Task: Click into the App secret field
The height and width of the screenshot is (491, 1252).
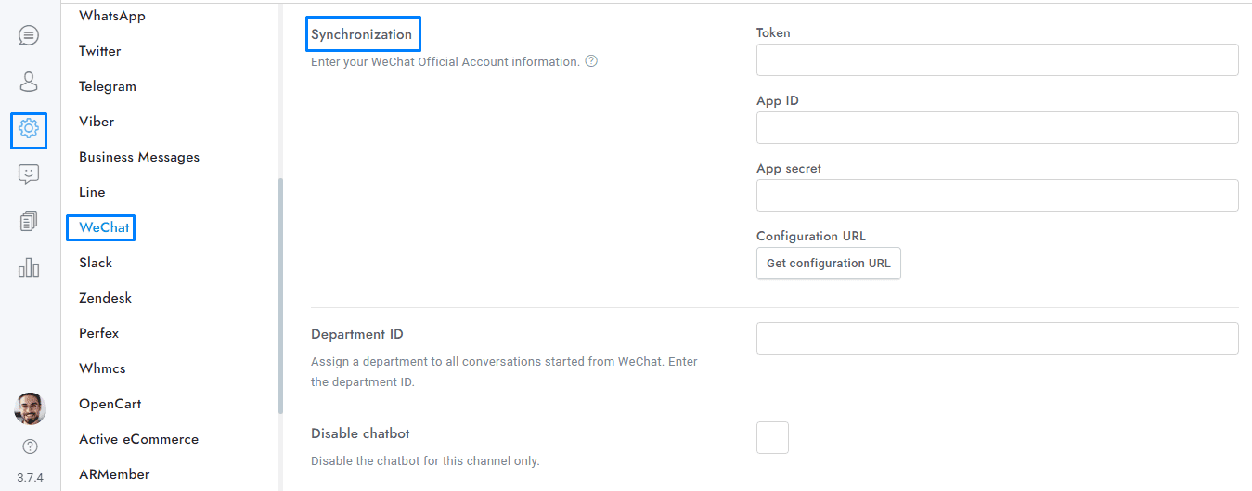Action: pyautogui.click(x=997, y=195)
